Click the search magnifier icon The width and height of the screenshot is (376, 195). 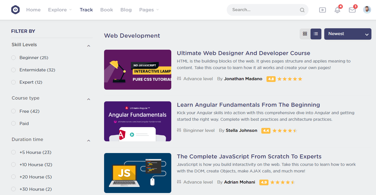pyautogui.click(x=302, y=10)
